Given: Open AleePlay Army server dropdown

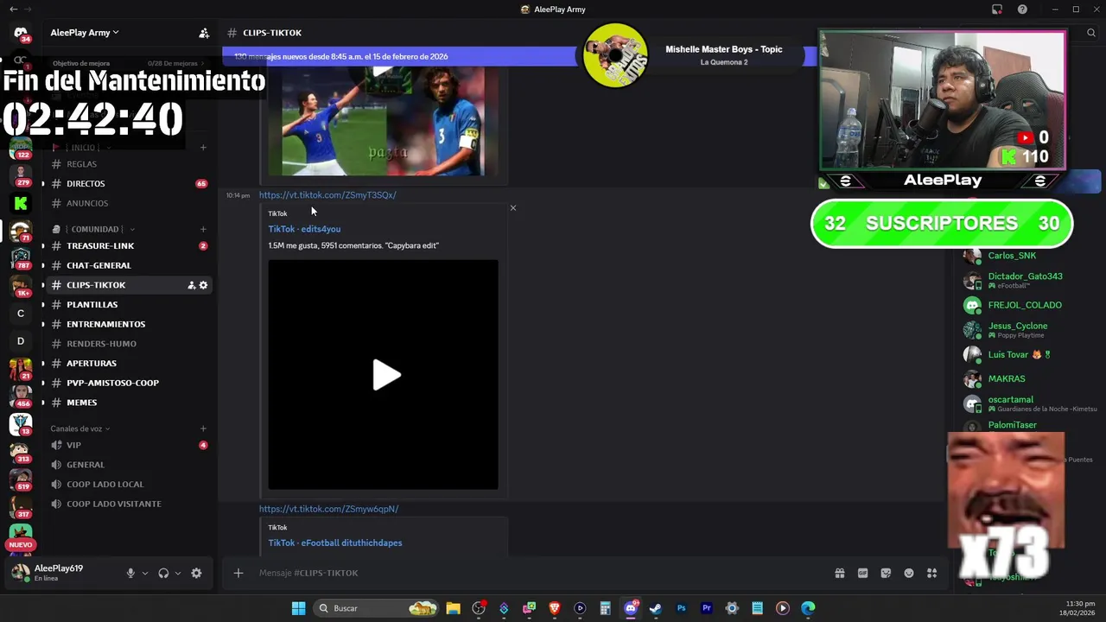Looking at the screenshot, I should coord(85,33).
